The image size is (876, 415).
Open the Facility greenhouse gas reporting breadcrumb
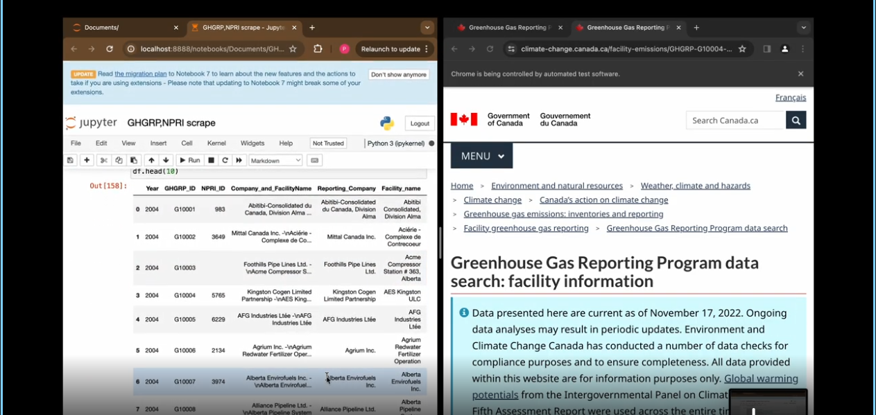click(x=526, y=228)
